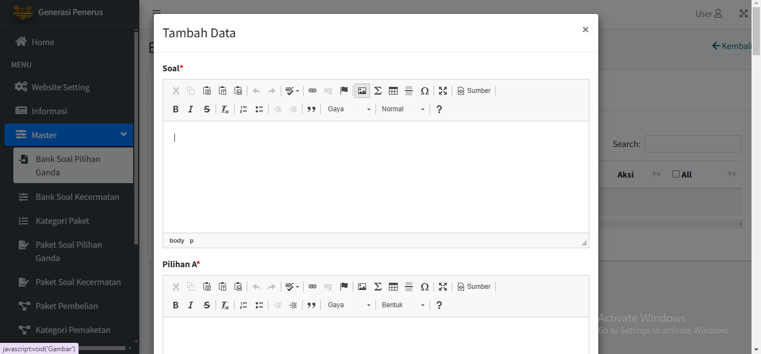Toggle the All checkbox in table header

(676, 174)
